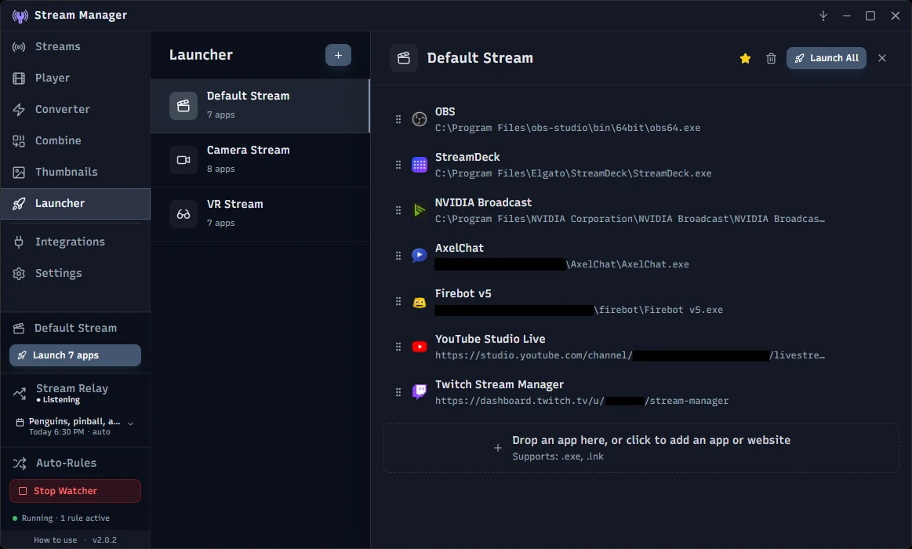Click the YouTube Studio Live icon
The height and width of the screenshot is (549, 912).
(420, 347)
